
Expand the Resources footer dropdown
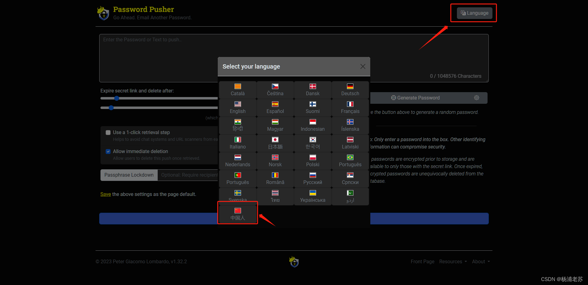click(x=453, y=262)
